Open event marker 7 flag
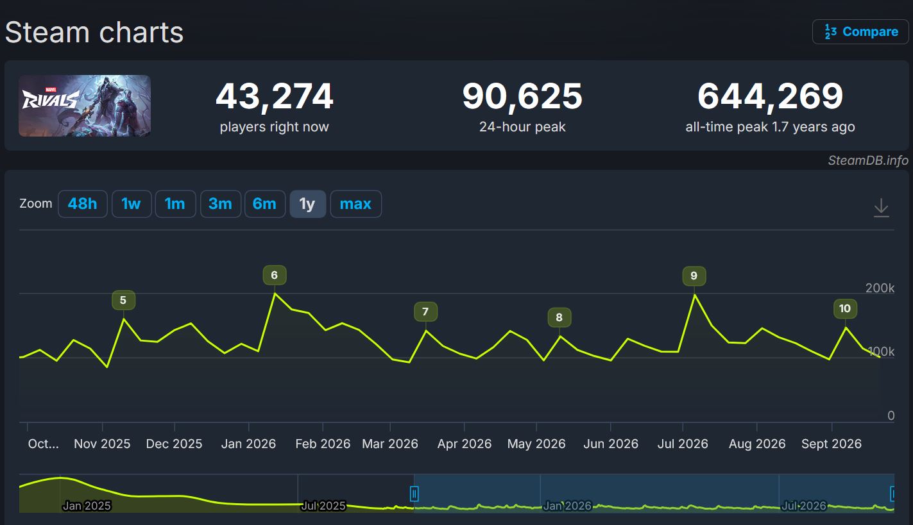 pos(425,312)
